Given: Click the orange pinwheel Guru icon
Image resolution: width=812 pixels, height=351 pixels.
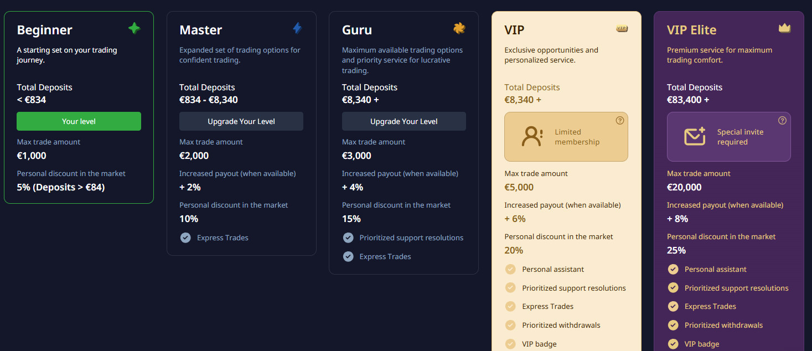Looking at the screenshot, I should [459, 28].
